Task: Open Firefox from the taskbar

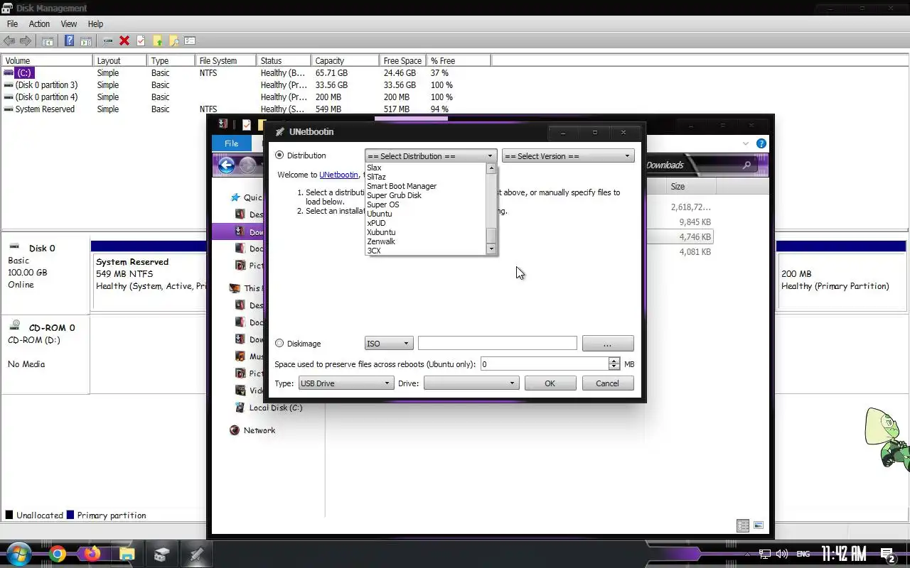Action: (x=92, y=554)
